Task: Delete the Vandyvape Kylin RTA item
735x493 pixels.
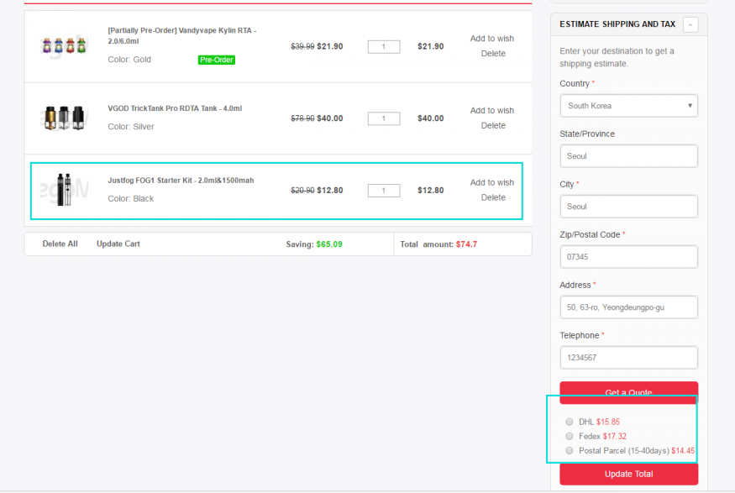Action: tap(493, 54)
